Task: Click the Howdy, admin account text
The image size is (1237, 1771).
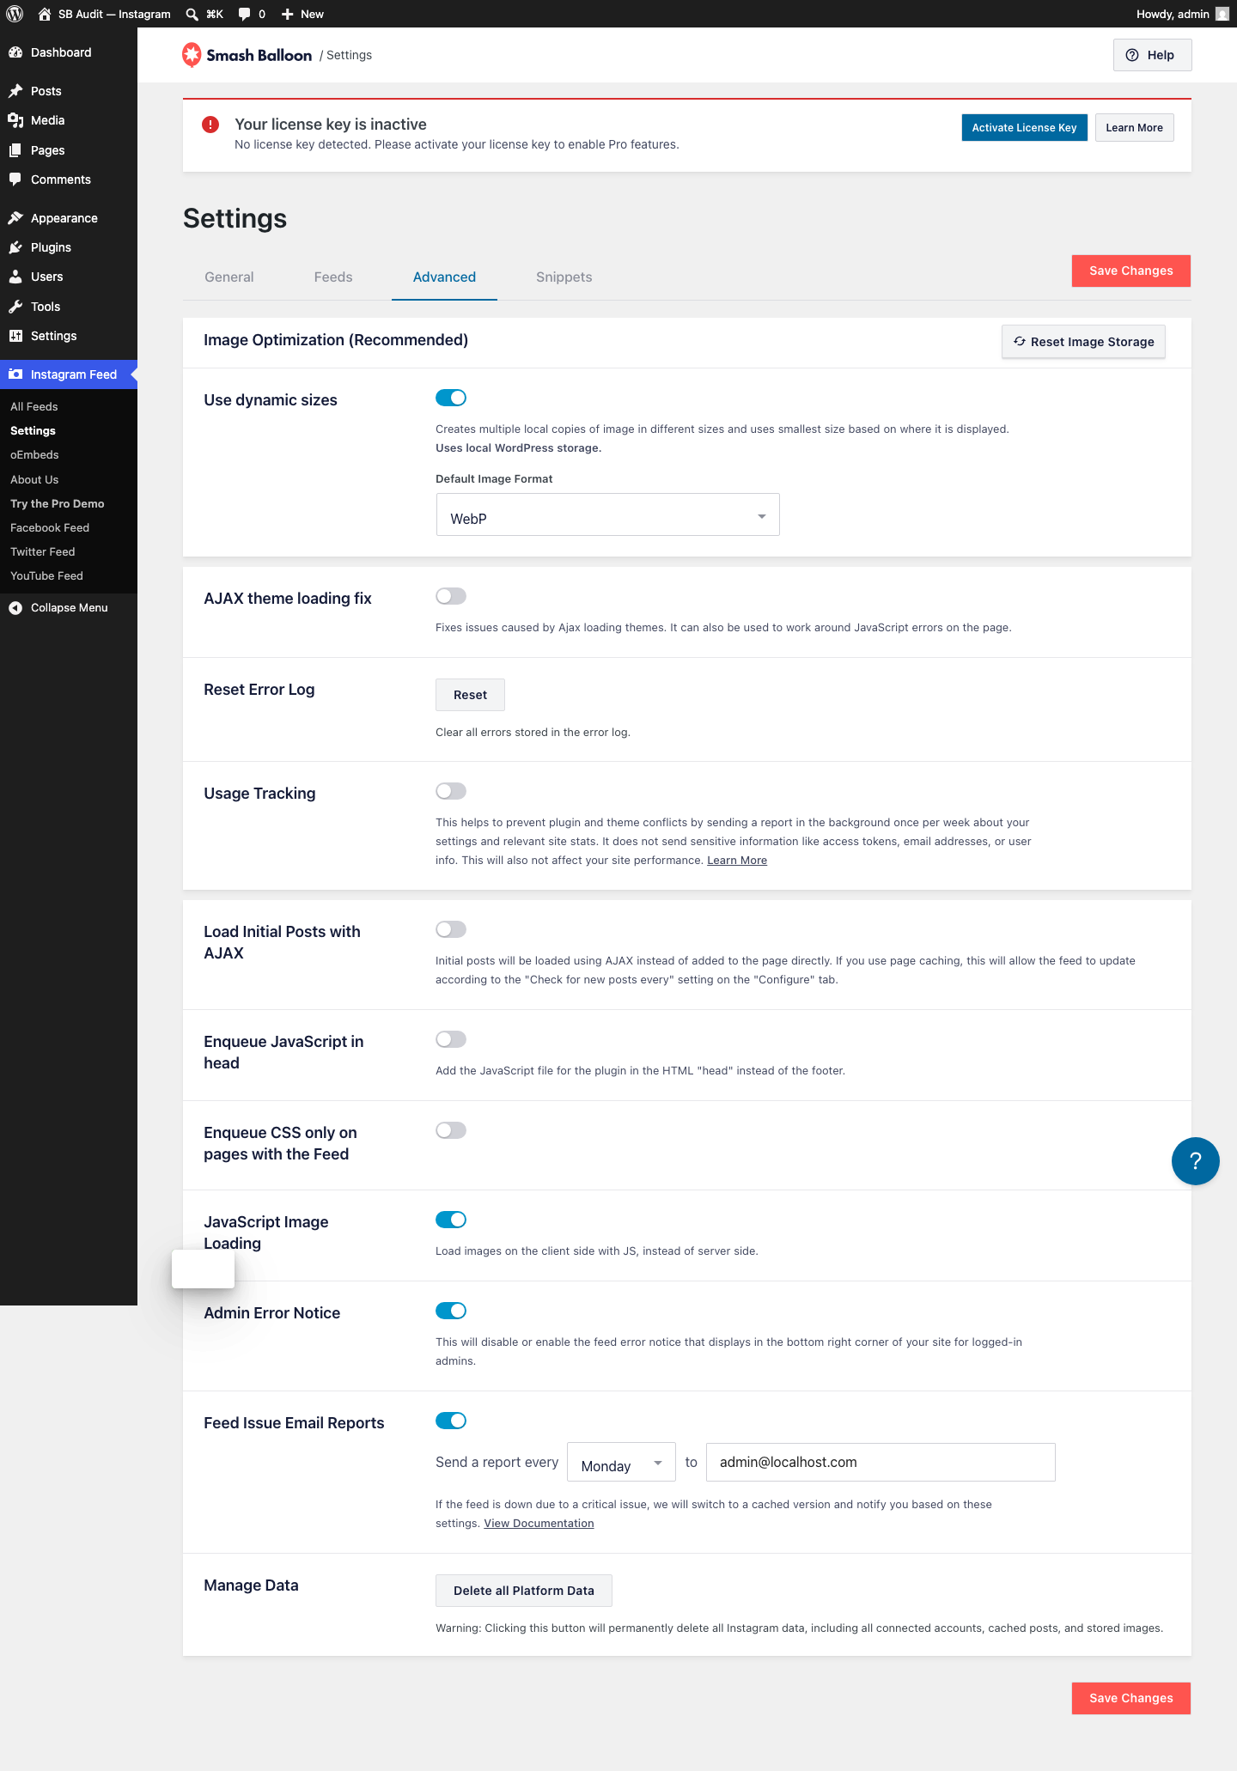Action: point(1173,14)
